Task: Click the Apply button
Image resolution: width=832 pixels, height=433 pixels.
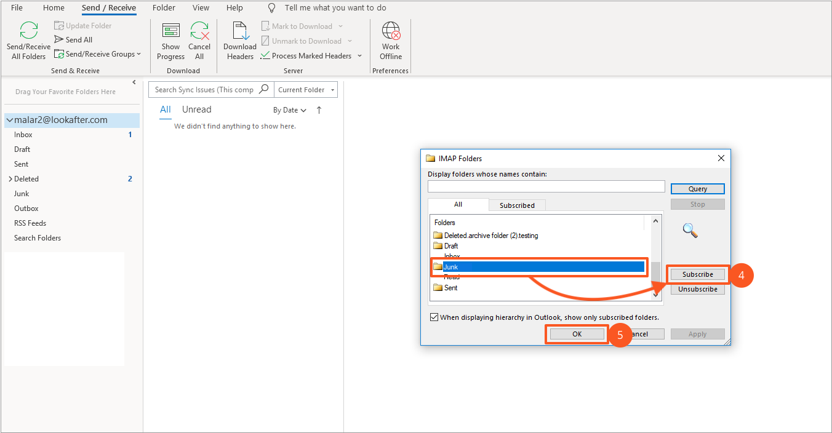Action: click(698, 334)
